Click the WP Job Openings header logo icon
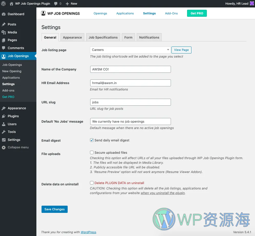This screenshot has width=255, height=236. 43,13
